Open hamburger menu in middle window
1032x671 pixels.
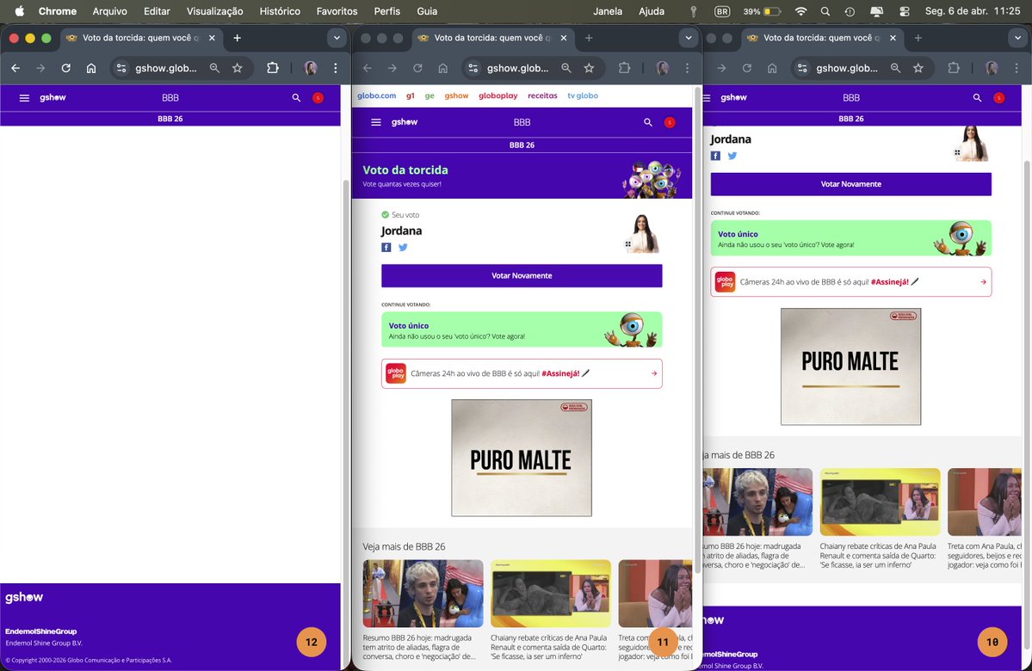(x=376, y=122)
